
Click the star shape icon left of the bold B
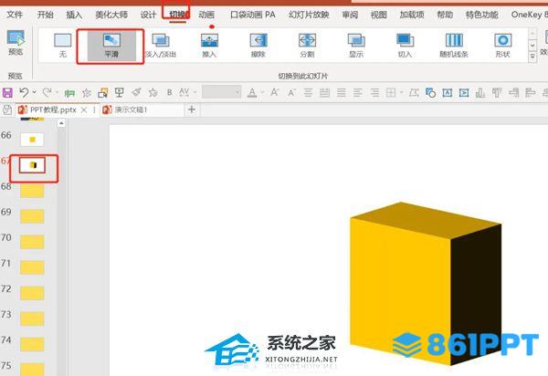tap(153, 92)
